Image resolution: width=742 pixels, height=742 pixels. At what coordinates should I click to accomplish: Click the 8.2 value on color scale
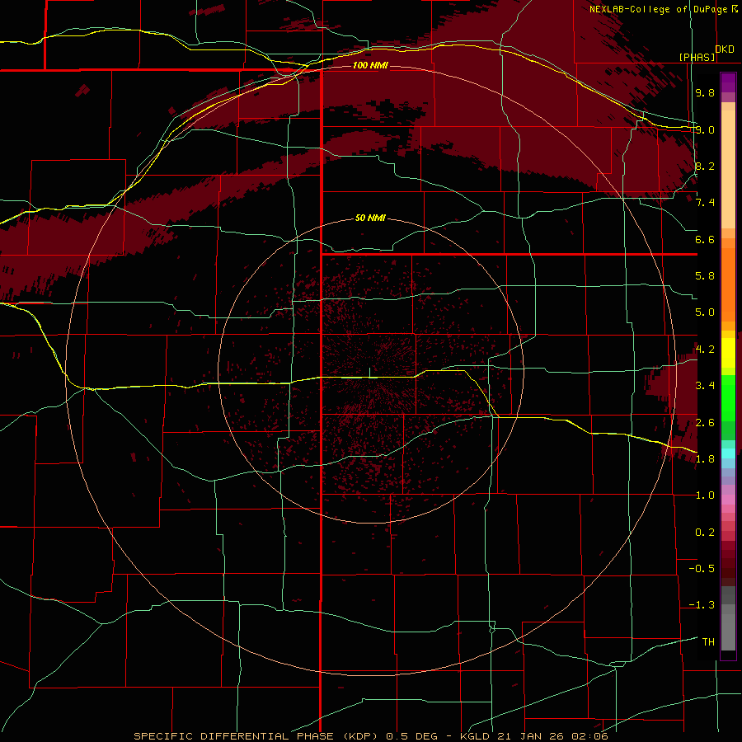point(705,166)
